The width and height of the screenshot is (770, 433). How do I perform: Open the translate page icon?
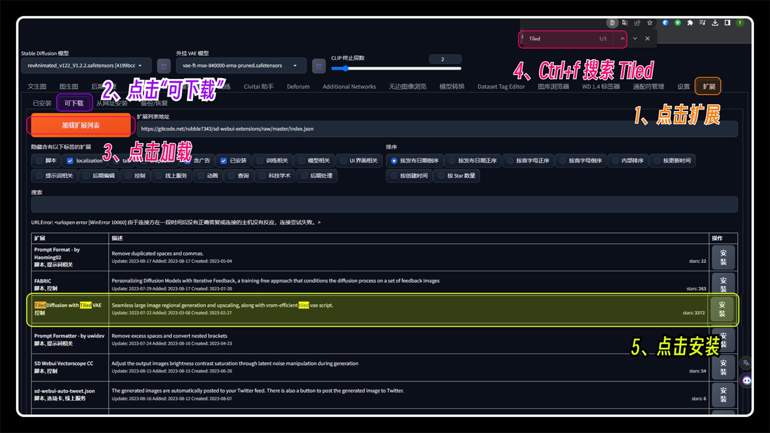tap(625, 23)
